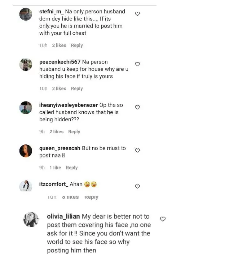Tap heart next to olivia_lilian's comment
This screenshot has width=238, height=260.
(163, 219)
